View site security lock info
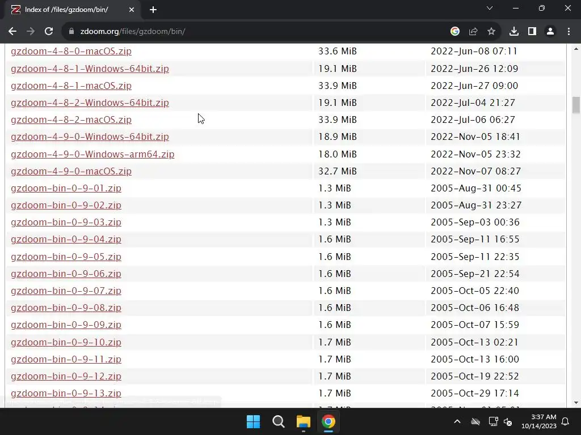The width and height of the screenshot is (581, 435). [x=71, y=32]
